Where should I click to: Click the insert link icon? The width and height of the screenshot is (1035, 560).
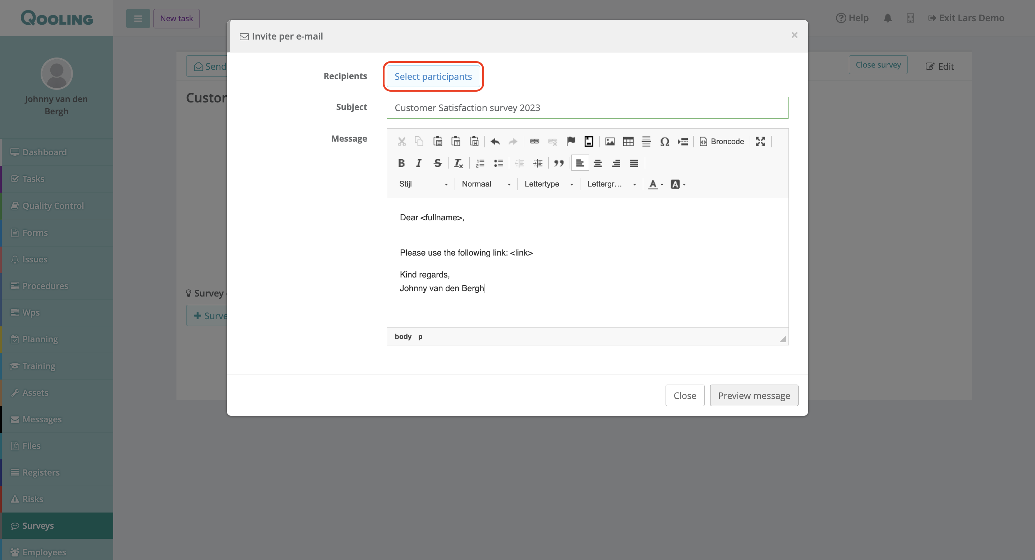pyautogui.click(x=534, y=141)
